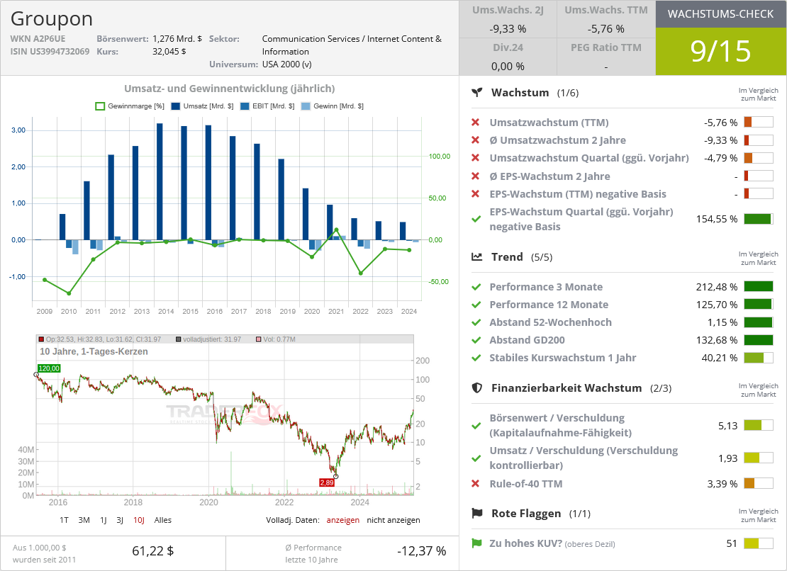
Task: Click the green flag next to Zu hohes KUV?
Action: (x=477, y=543)
